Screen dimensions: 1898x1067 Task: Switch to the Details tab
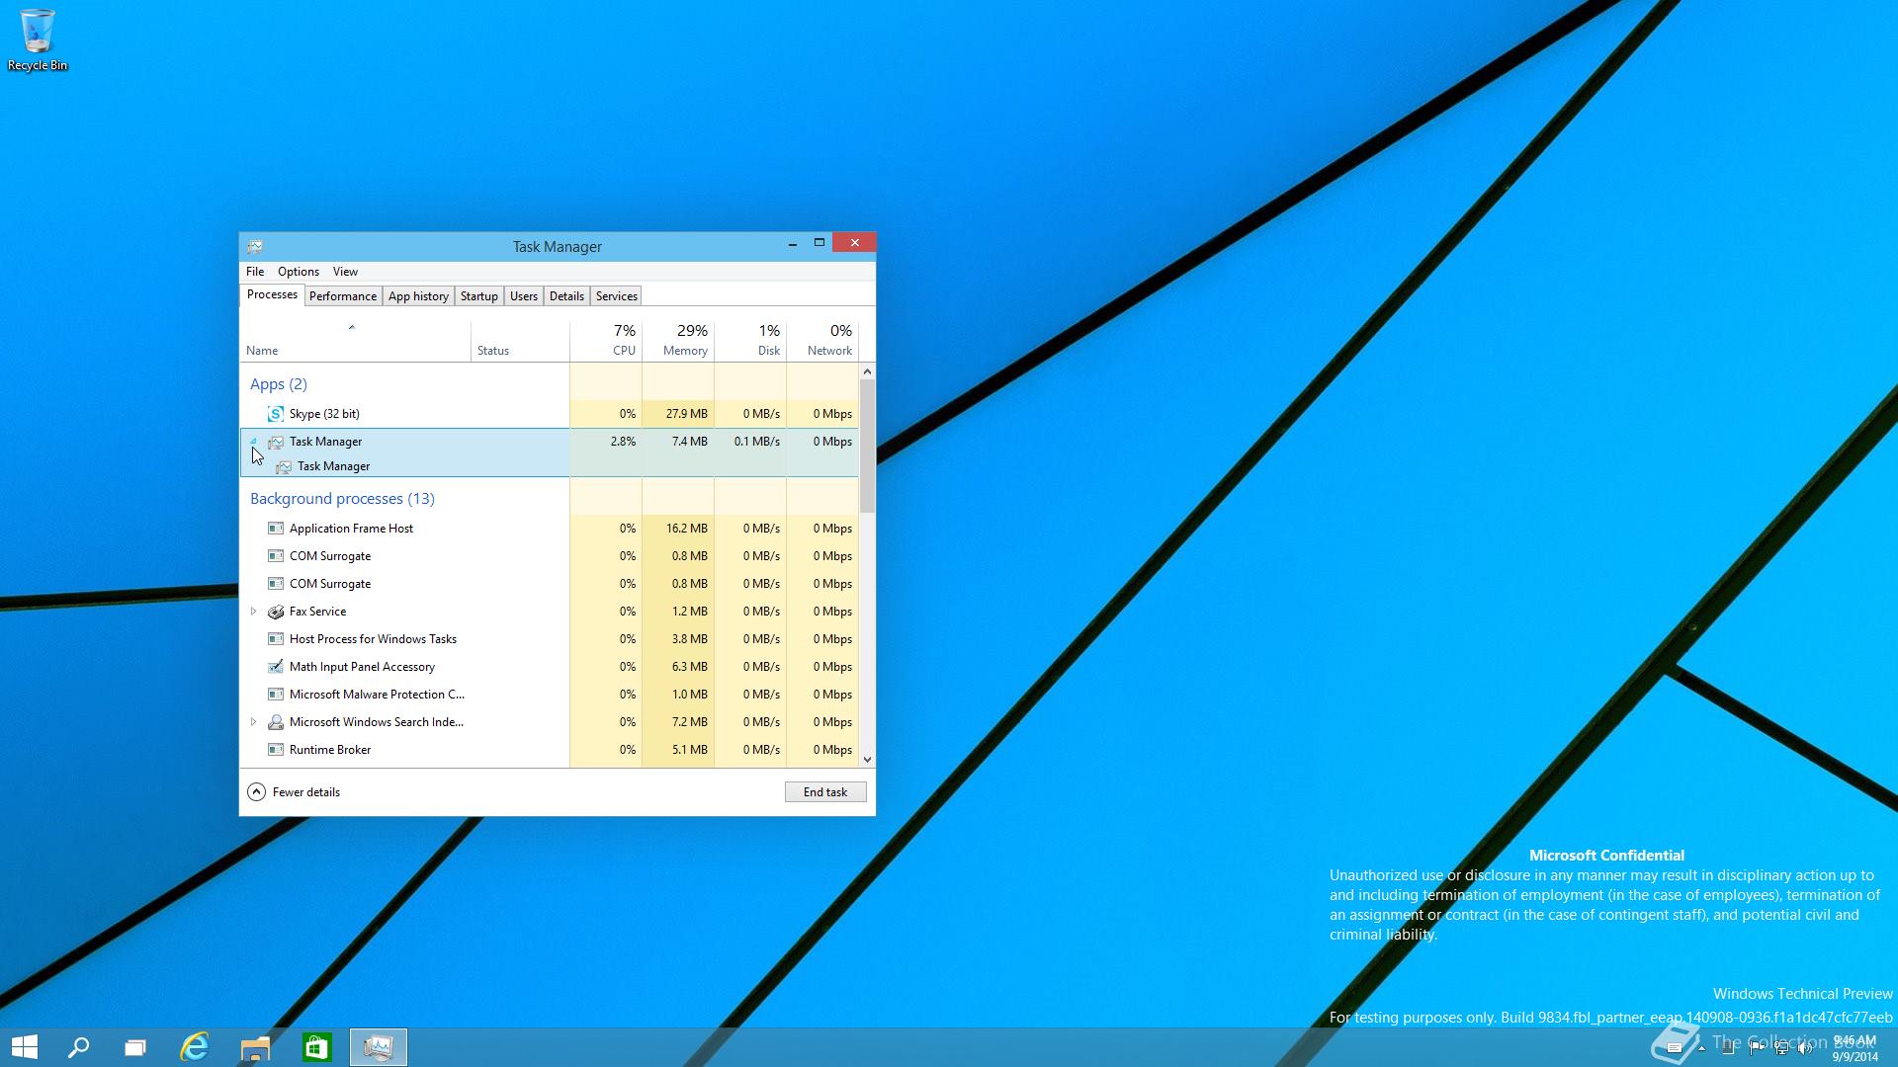click(566, 296)
